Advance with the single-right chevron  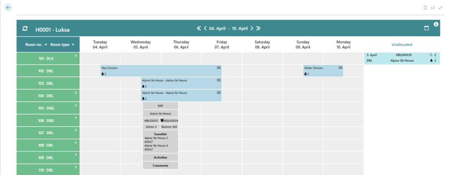tap(252, 28)
